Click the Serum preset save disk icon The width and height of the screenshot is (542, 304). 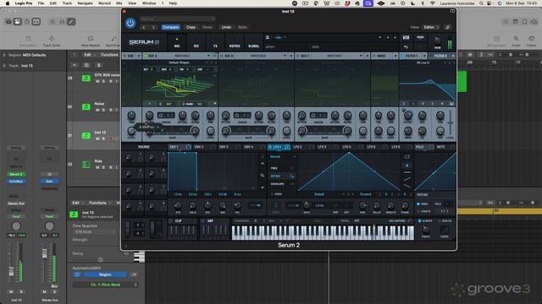click(268, 37)
